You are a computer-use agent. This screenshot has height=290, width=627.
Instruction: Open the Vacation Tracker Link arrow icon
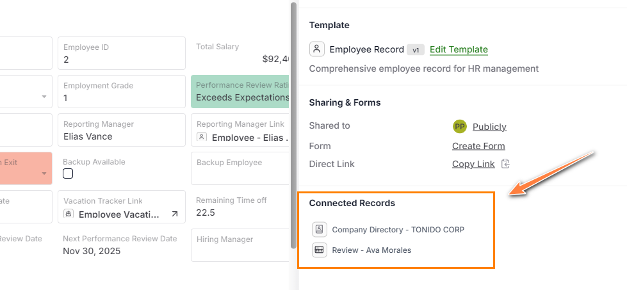pyautogui.click(x=175, y=214)
